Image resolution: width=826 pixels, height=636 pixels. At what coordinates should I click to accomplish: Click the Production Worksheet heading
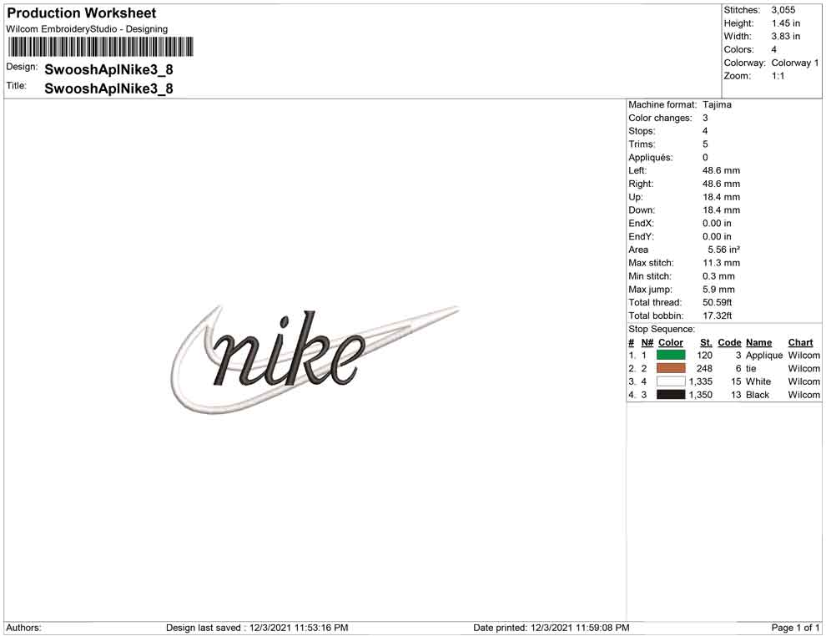(x=82, y=13)
